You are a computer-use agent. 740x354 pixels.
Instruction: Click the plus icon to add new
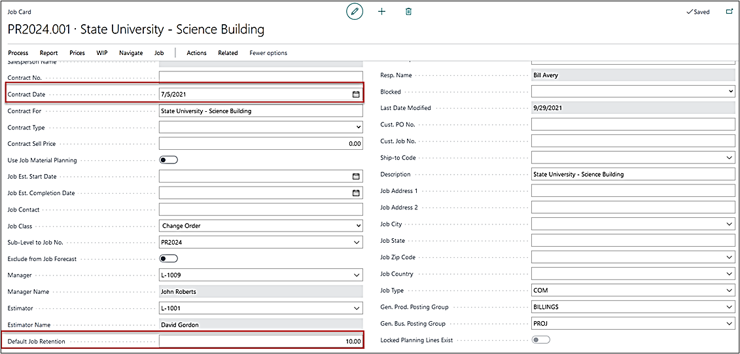pos(382,12)
